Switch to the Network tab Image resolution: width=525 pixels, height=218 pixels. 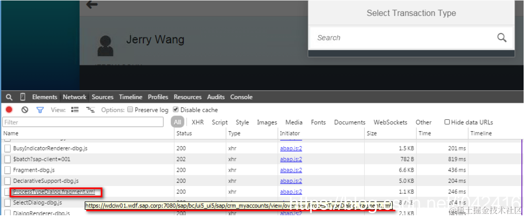74,97
